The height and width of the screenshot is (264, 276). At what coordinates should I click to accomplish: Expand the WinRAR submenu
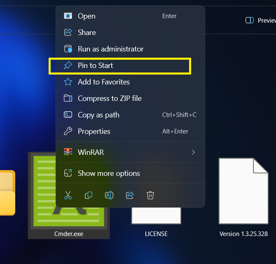(x=130, y=152)
